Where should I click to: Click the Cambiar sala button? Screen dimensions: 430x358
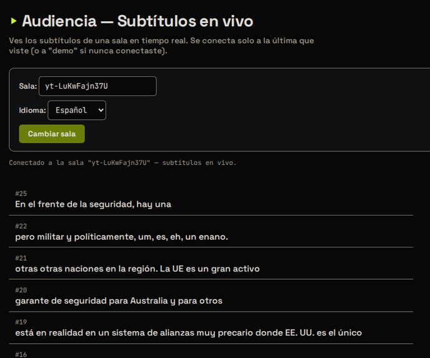point(52,134)
